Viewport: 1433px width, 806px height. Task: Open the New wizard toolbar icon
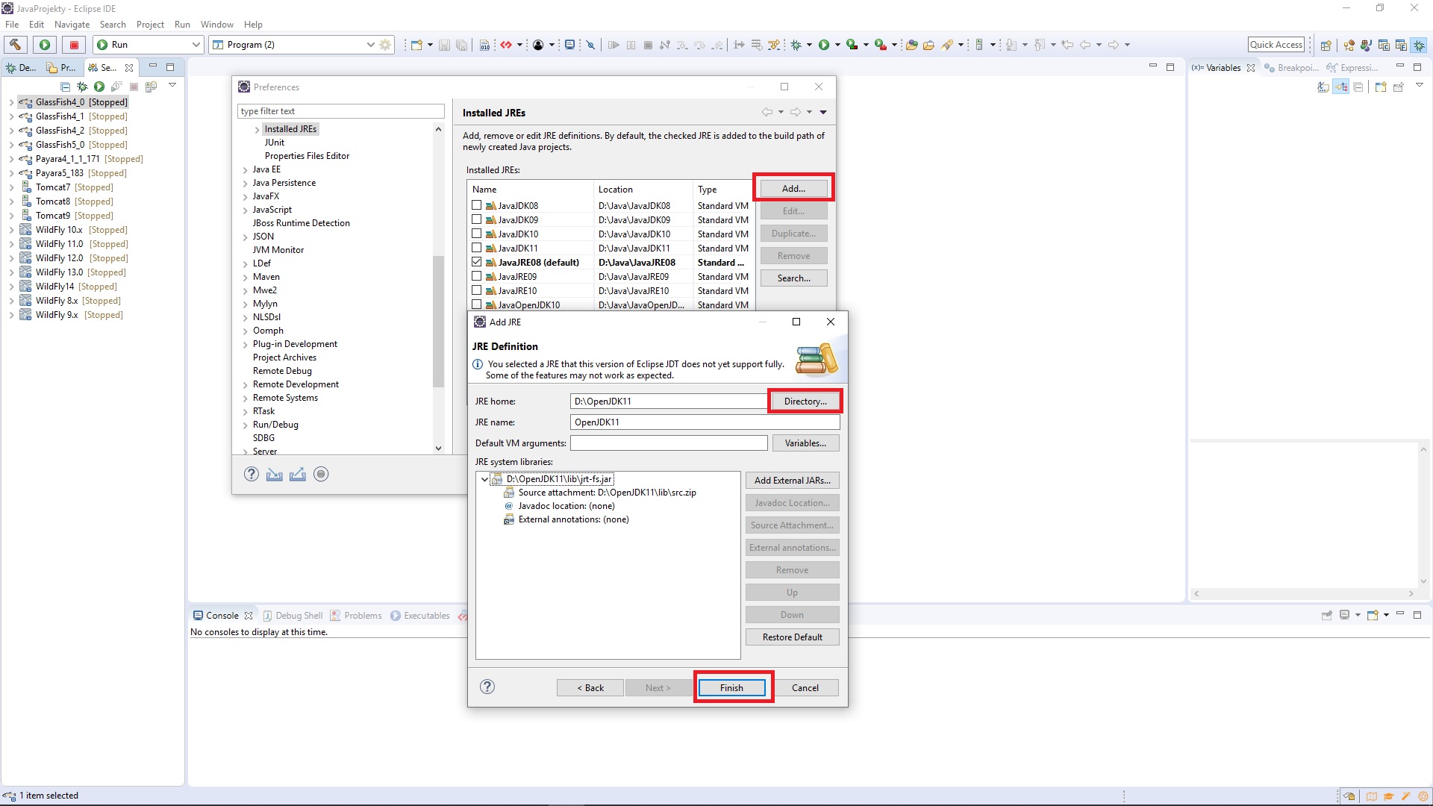pyautogui.click(x=416, y=44)
